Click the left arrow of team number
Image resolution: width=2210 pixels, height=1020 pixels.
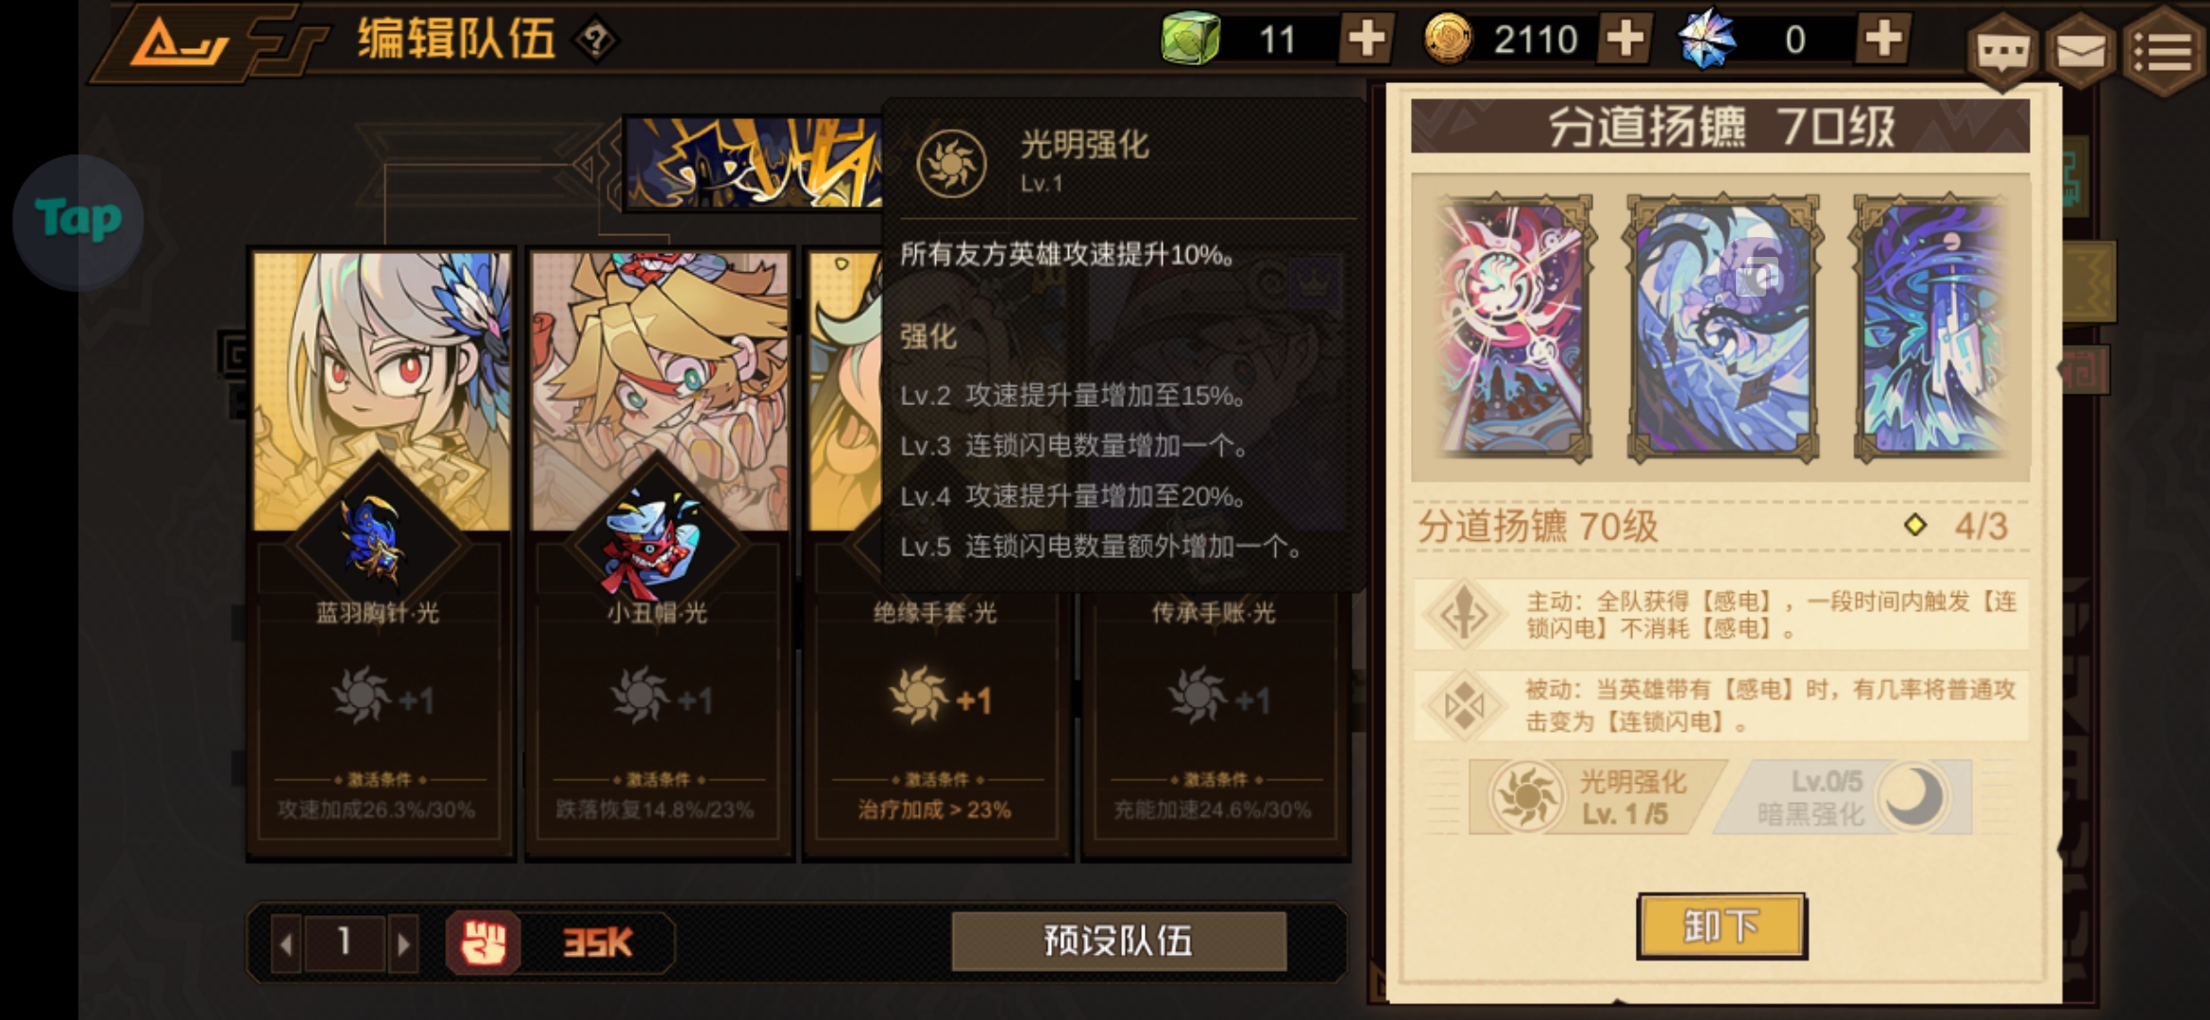(x=286, y=943)
